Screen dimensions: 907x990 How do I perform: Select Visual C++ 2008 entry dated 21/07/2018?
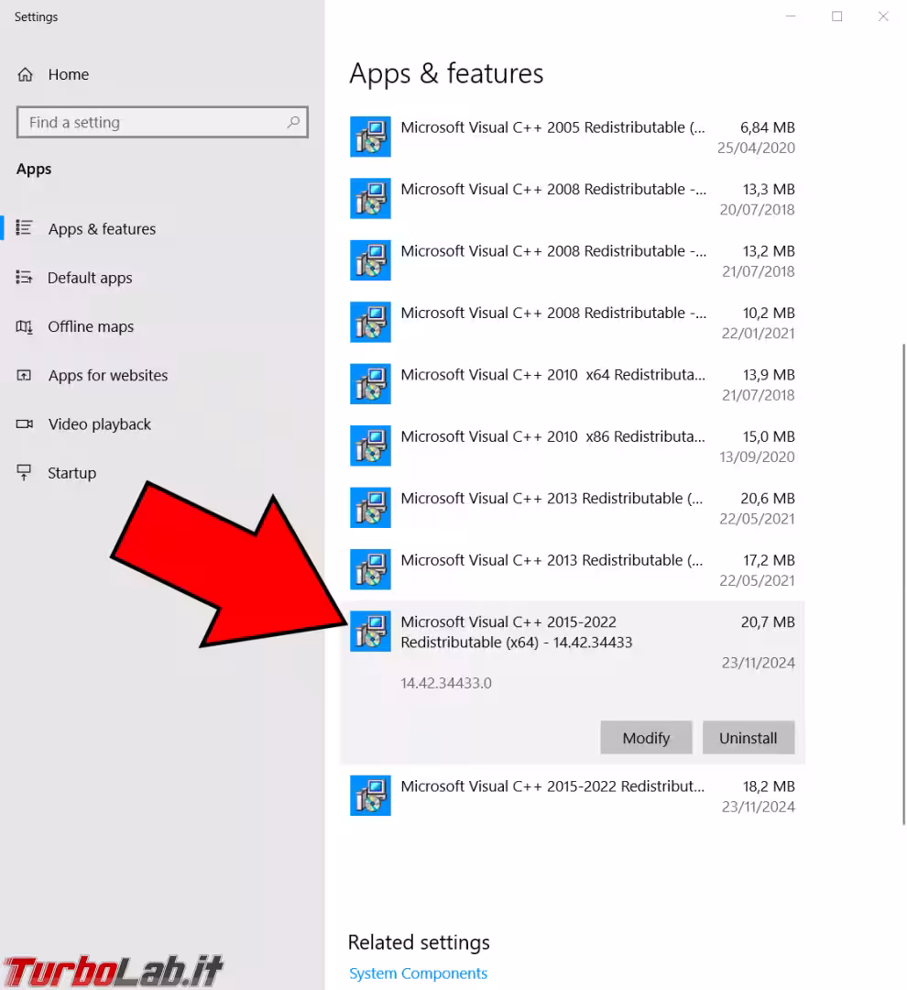coord(573,260)
